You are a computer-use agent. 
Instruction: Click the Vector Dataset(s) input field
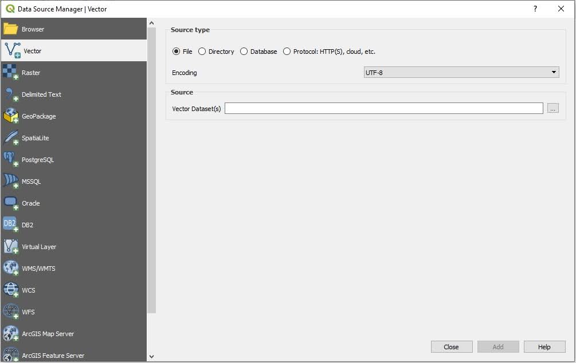pyautogui.click(x=383, y=109)
